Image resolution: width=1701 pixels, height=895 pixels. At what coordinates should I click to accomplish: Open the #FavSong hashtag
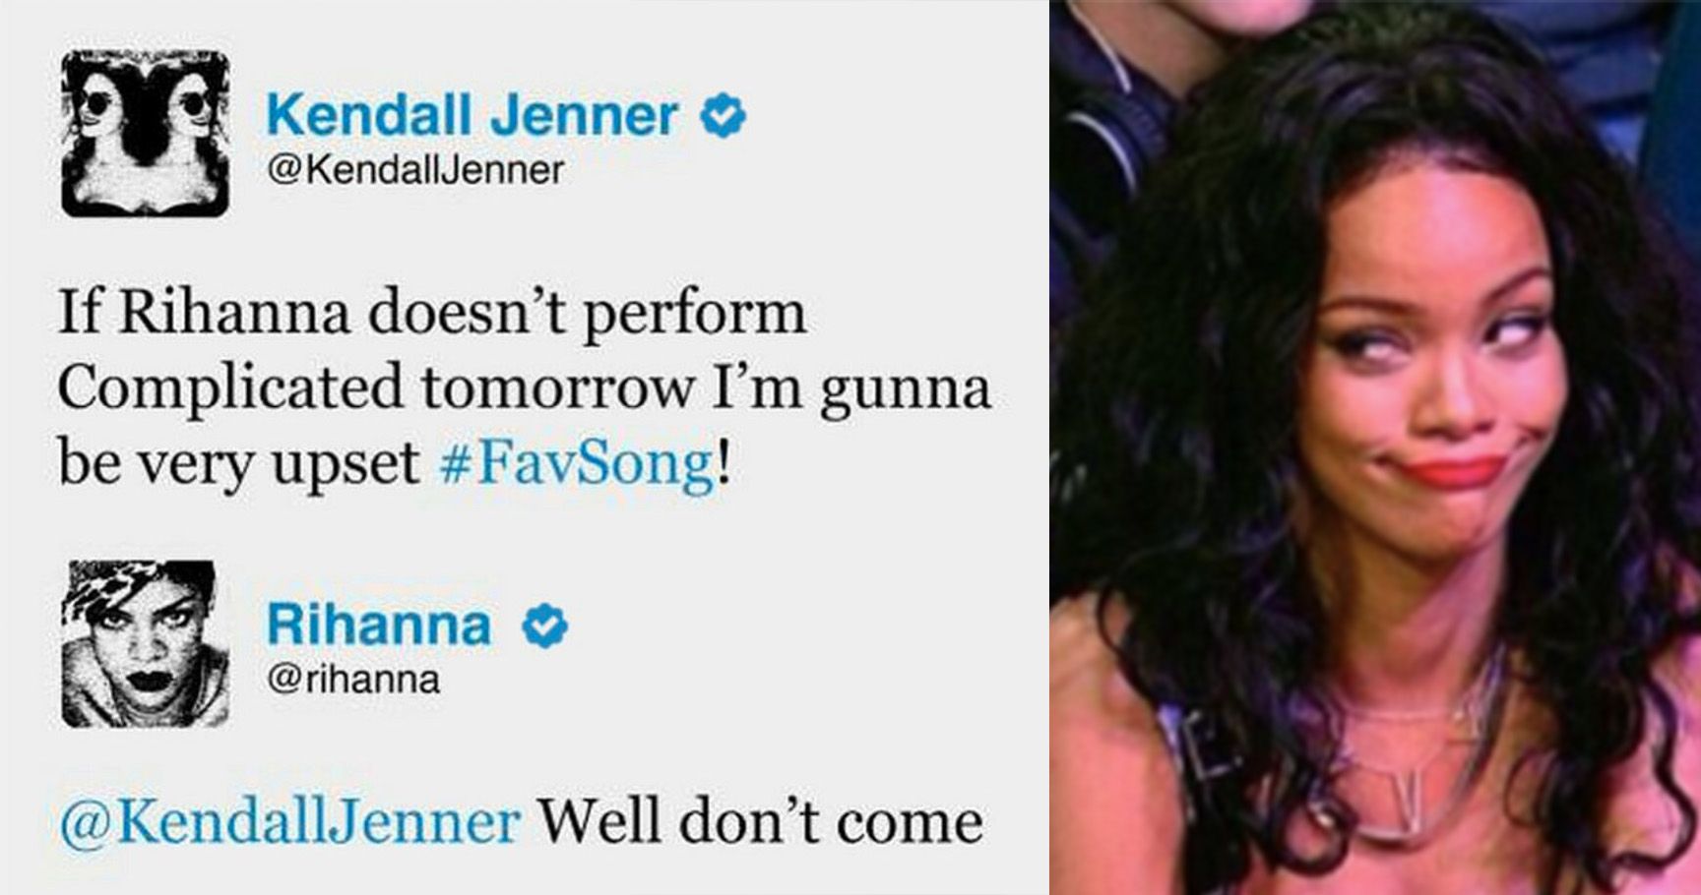578,462
